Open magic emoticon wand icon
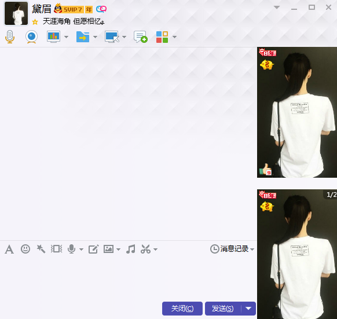This screenshot has height=319, width=337. (x=41, y=249)
